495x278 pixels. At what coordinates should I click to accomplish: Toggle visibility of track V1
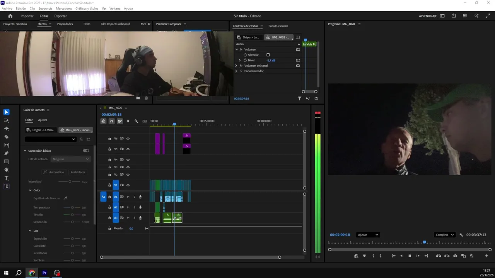[128, 185]
